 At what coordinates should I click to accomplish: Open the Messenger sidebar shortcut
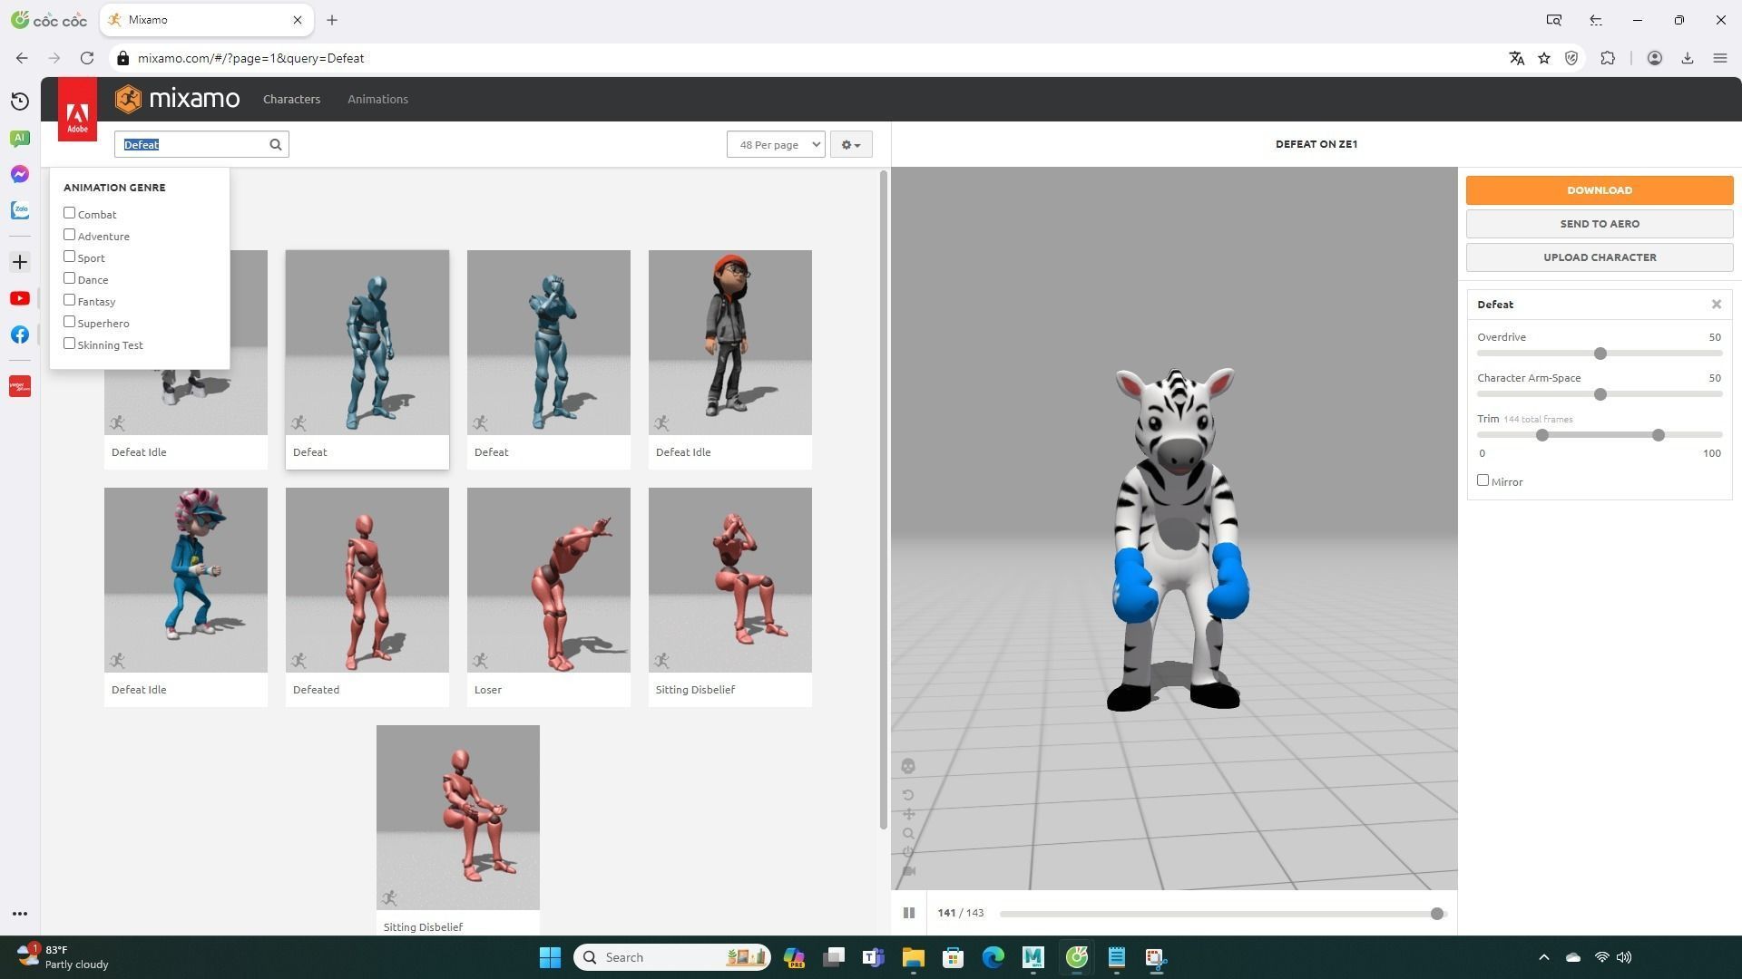coord(20,174)
